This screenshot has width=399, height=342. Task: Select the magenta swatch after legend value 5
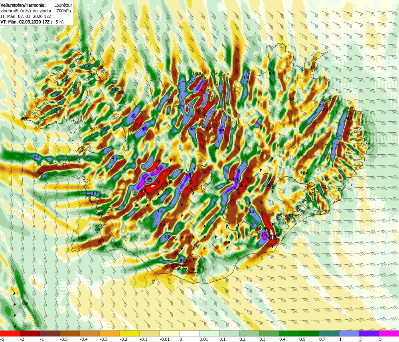coord(389,334)
